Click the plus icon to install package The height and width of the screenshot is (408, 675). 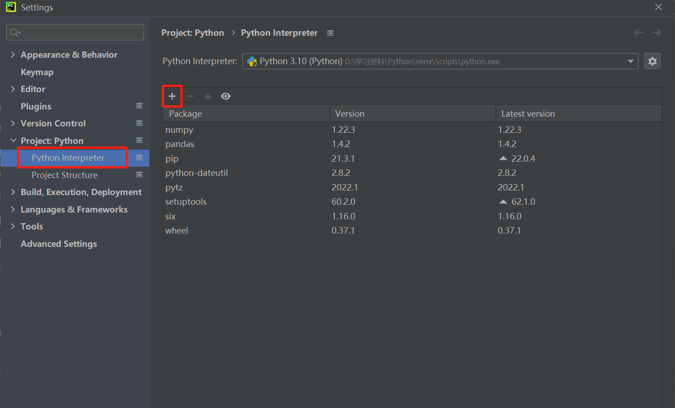(172, 96)
